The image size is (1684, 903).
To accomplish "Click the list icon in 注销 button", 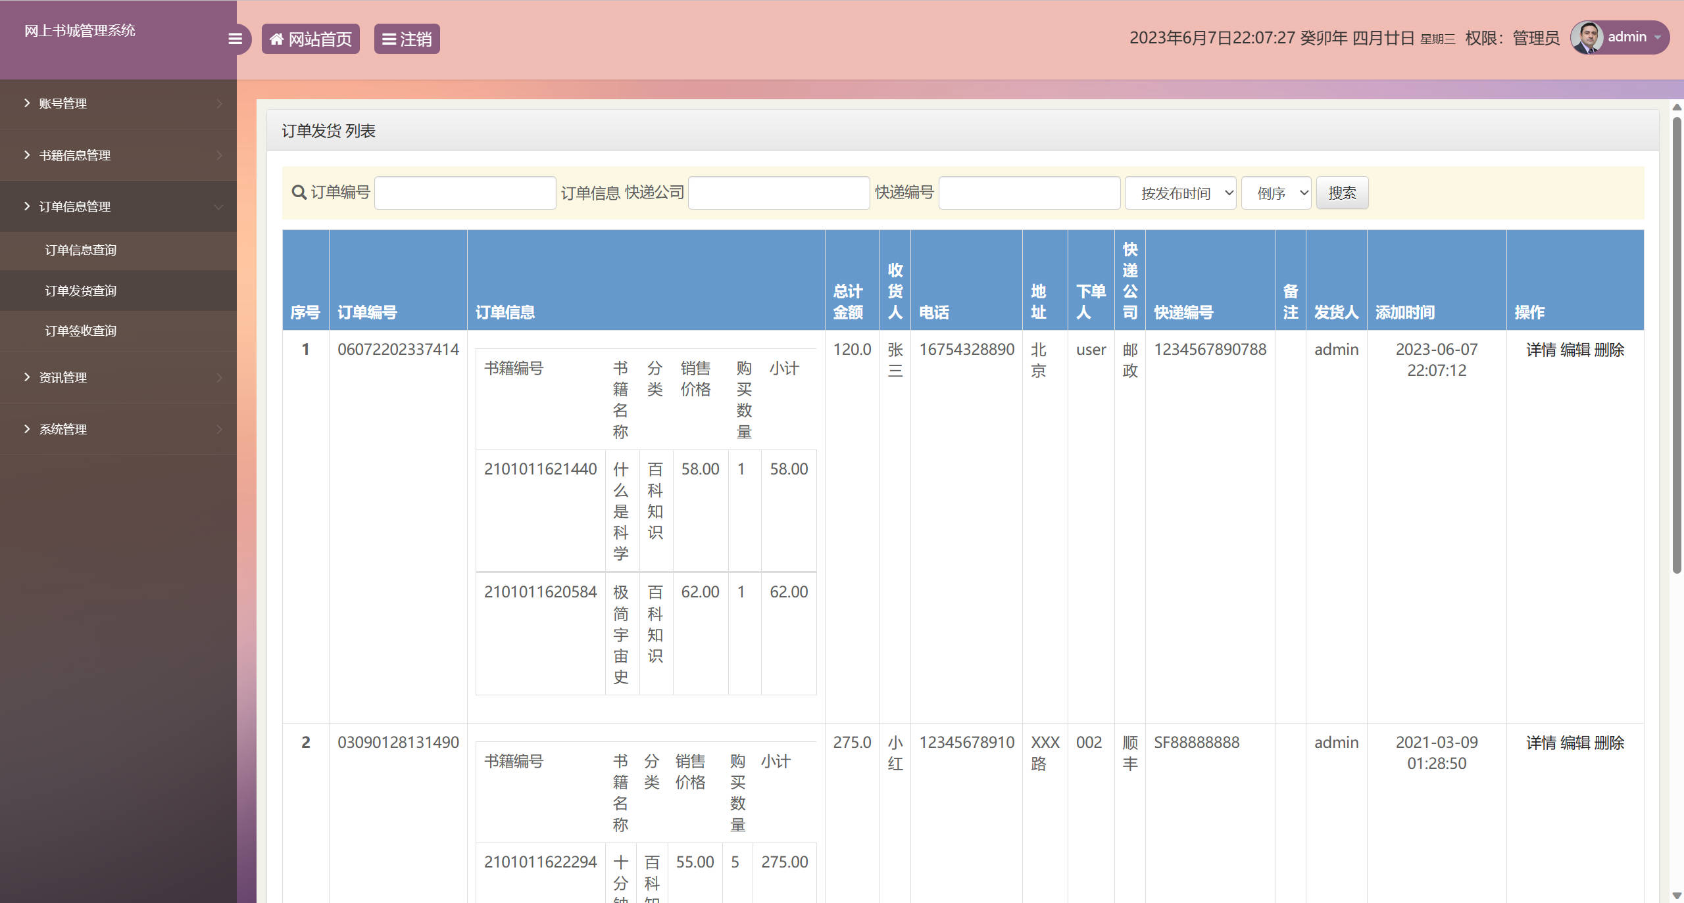I will coord(389,39).
